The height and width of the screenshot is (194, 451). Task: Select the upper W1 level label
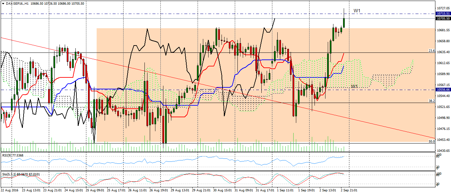(357, 11)
